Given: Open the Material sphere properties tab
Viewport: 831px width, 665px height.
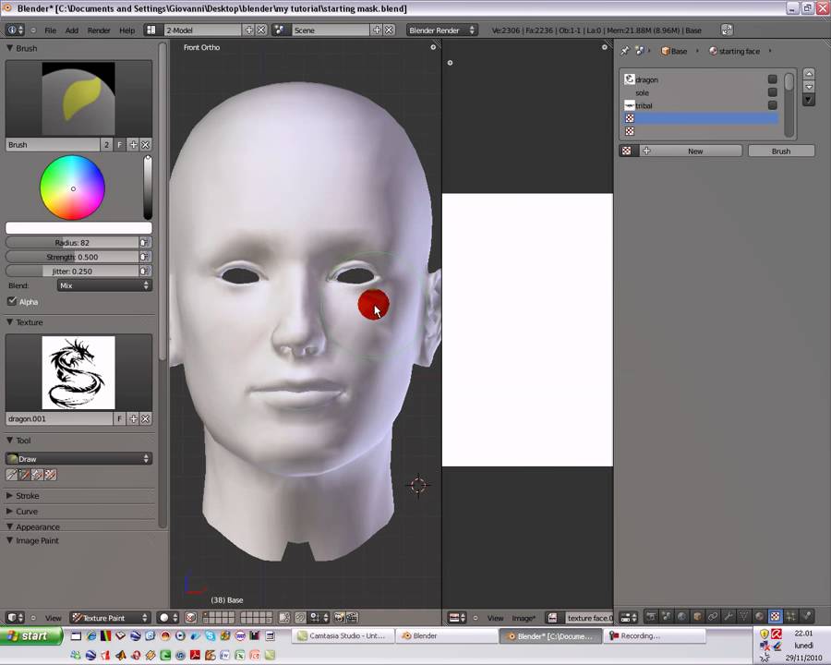Looking at the screenshot, I should pos(760,616).
